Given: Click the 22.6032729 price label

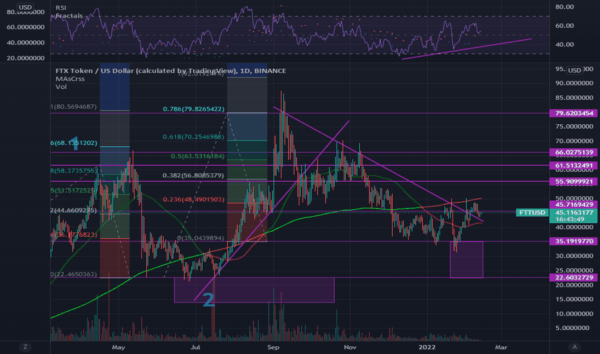Looking at the screenshot, I should (x=573, y=277).
